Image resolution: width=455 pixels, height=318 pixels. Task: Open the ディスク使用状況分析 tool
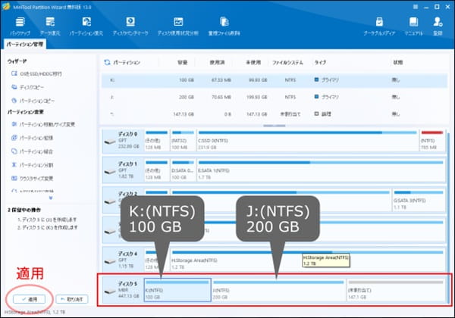click(x=178, y=26)
